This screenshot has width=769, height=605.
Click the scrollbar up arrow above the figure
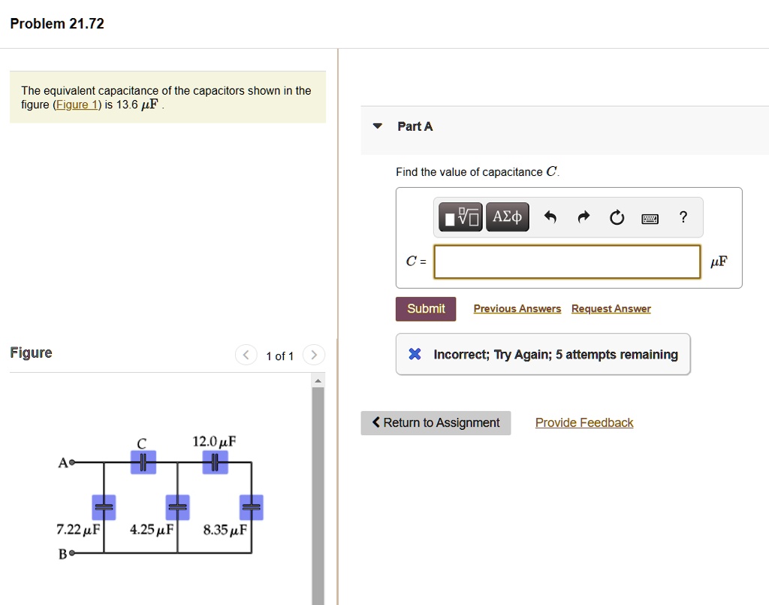317,380
